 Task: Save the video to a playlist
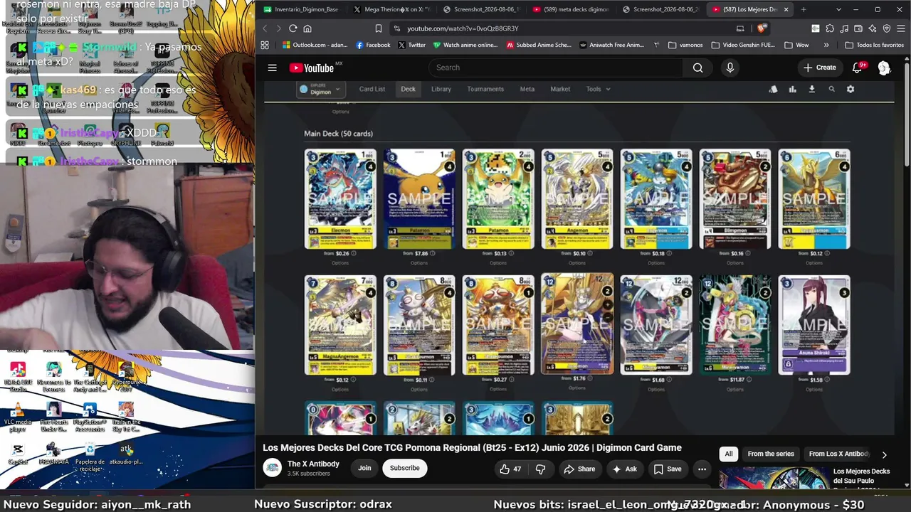coord(668,469)
